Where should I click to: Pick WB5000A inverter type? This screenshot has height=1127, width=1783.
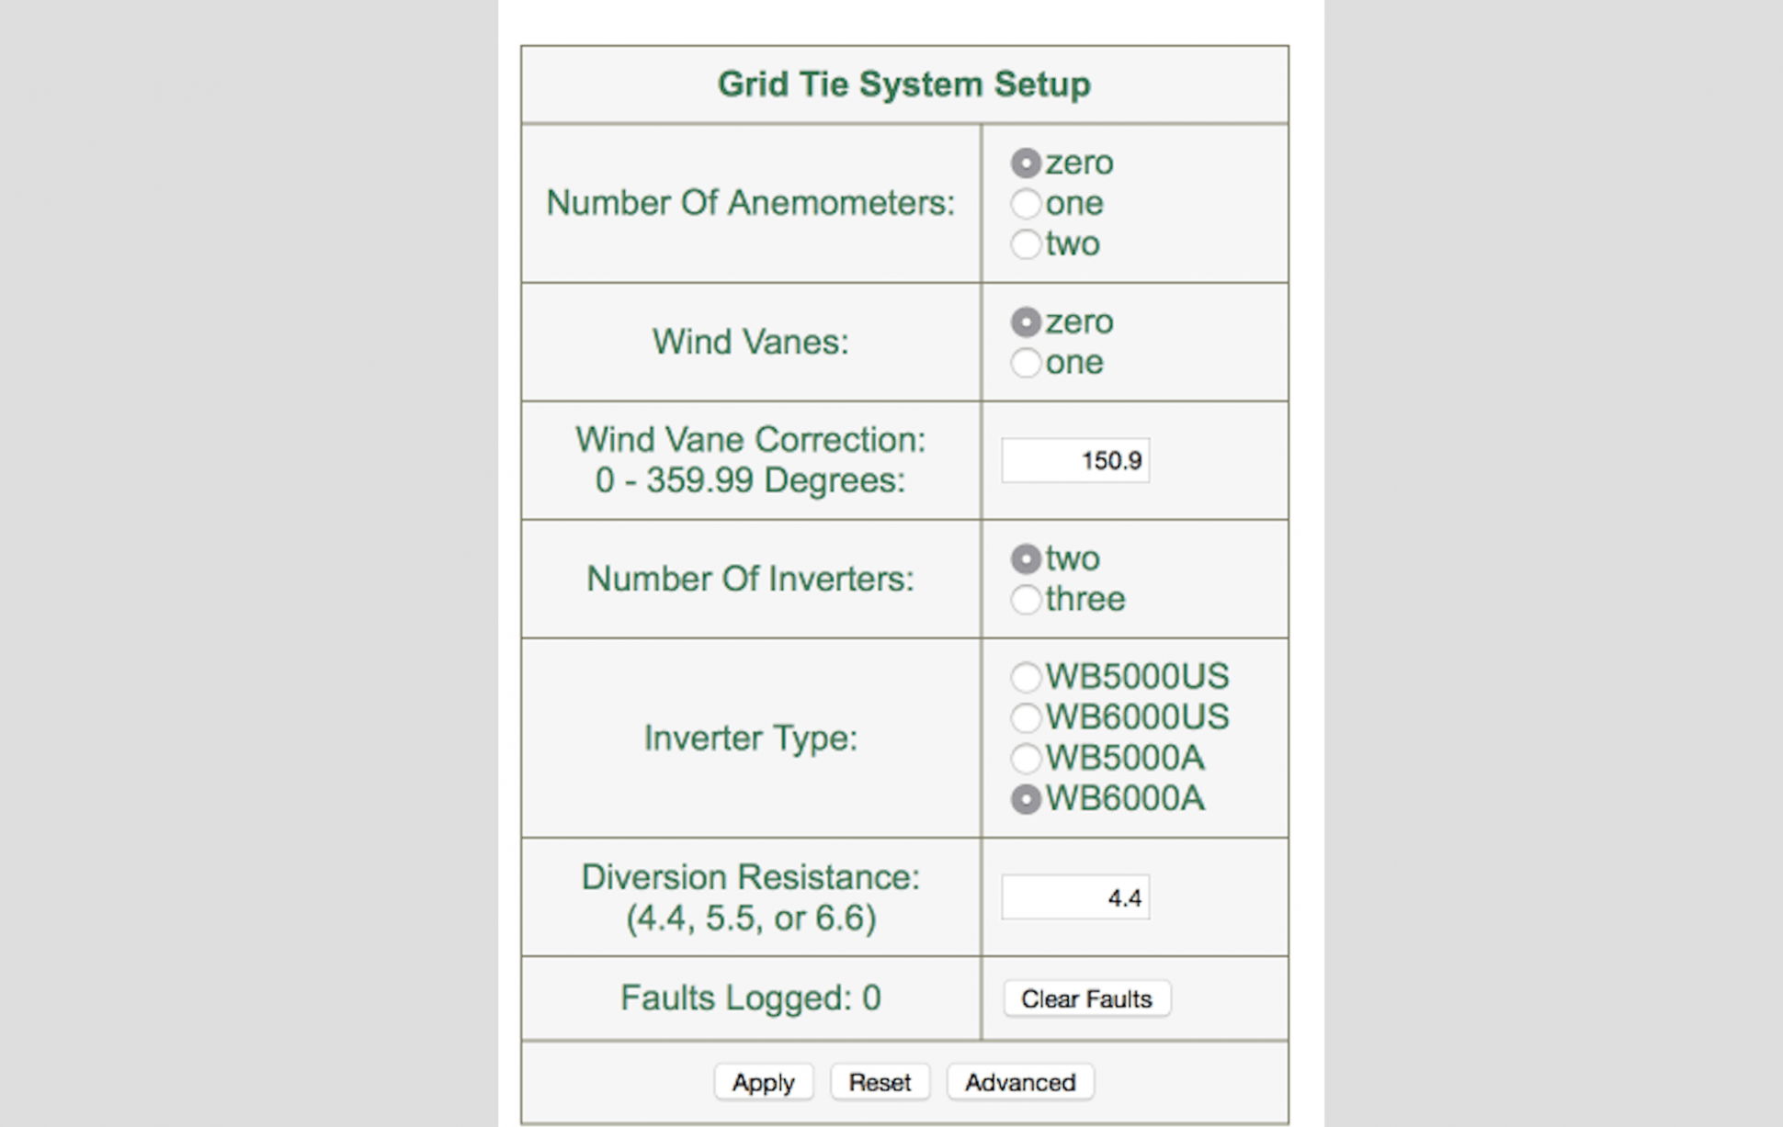pyautogui.click(x=1026, y=759)
